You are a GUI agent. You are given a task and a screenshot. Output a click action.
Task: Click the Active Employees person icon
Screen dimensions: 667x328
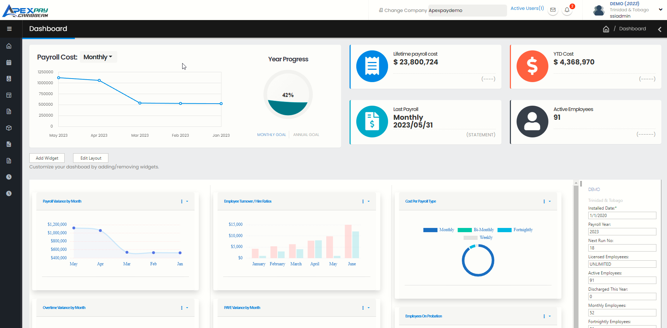pos(532,122)
